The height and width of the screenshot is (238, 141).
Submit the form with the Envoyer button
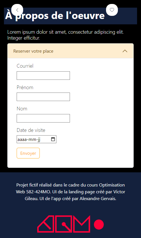[28, 153]
